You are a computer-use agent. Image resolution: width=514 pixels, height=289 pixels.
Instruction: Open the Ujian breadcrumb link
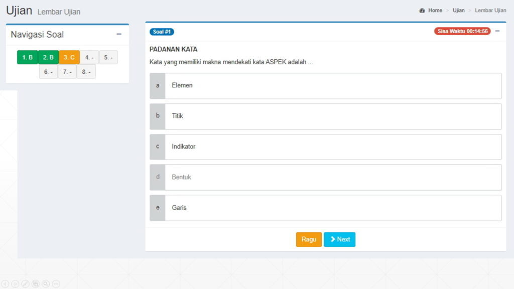[x=458, y=11]
